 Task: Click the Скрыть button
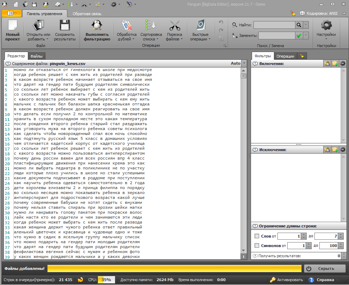[325, 268]
